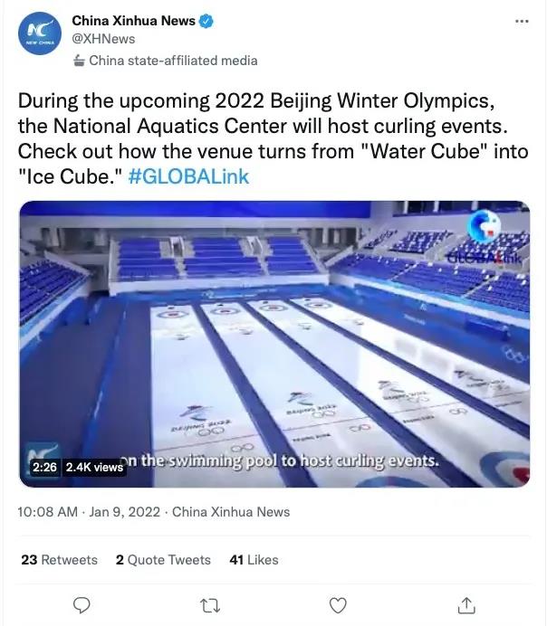Screen dimensions: 547x626
Task: Play the curling venue video
Action: [274, 344]
